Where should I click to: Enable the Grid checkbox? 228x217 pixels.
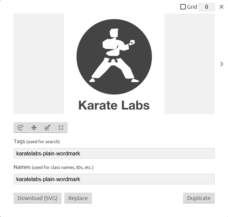point(183,7)
